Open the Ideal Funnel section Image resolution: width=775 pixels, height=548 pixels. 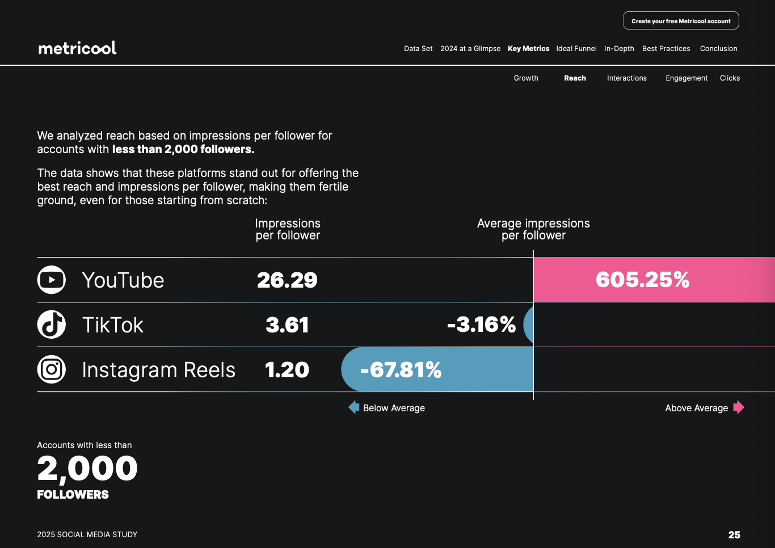pyautogui.click(x=576, y=49)
